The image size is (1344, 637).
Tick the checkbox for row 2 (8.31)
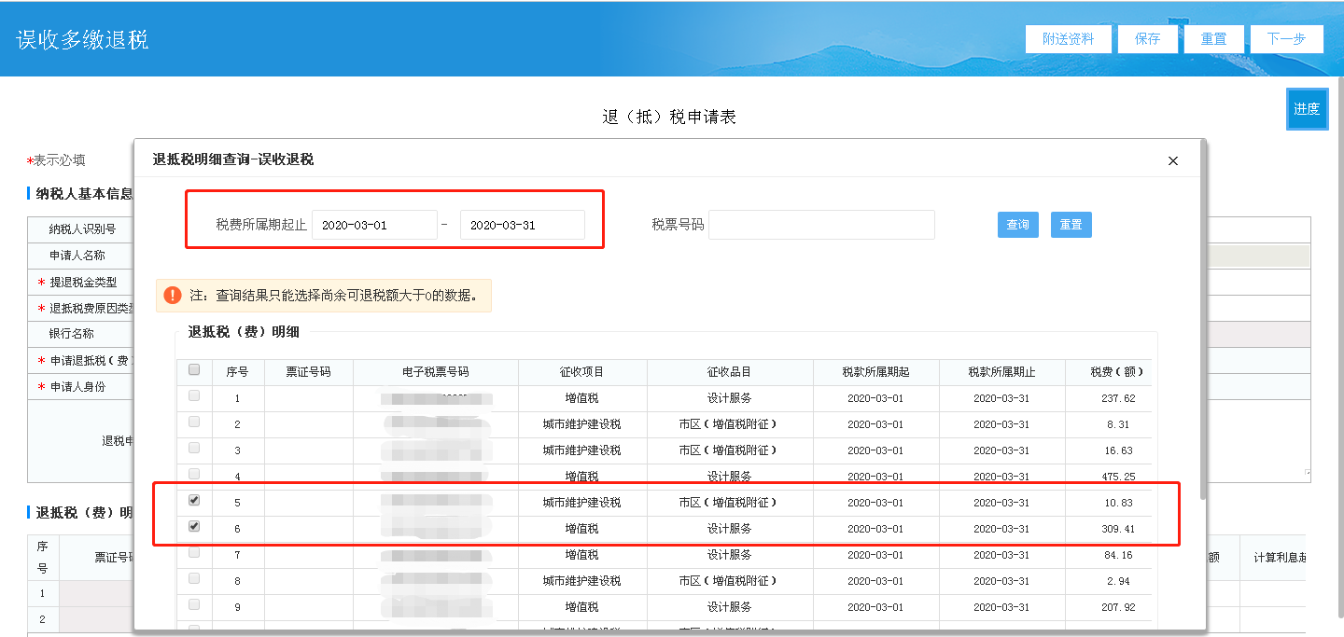[194, 422]
